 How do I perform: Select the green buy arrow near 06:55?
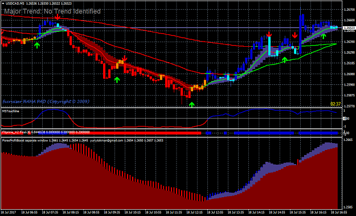[x=37, y=45]
